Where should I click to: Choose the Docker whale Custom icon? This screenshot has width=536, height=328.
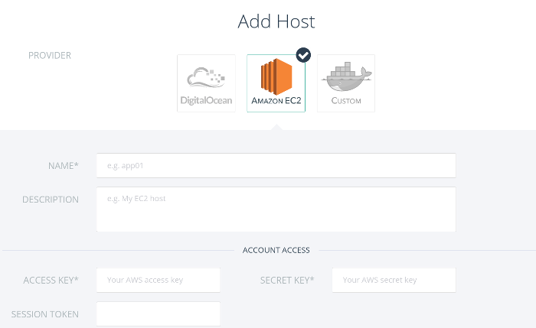(x=346, y=77)
